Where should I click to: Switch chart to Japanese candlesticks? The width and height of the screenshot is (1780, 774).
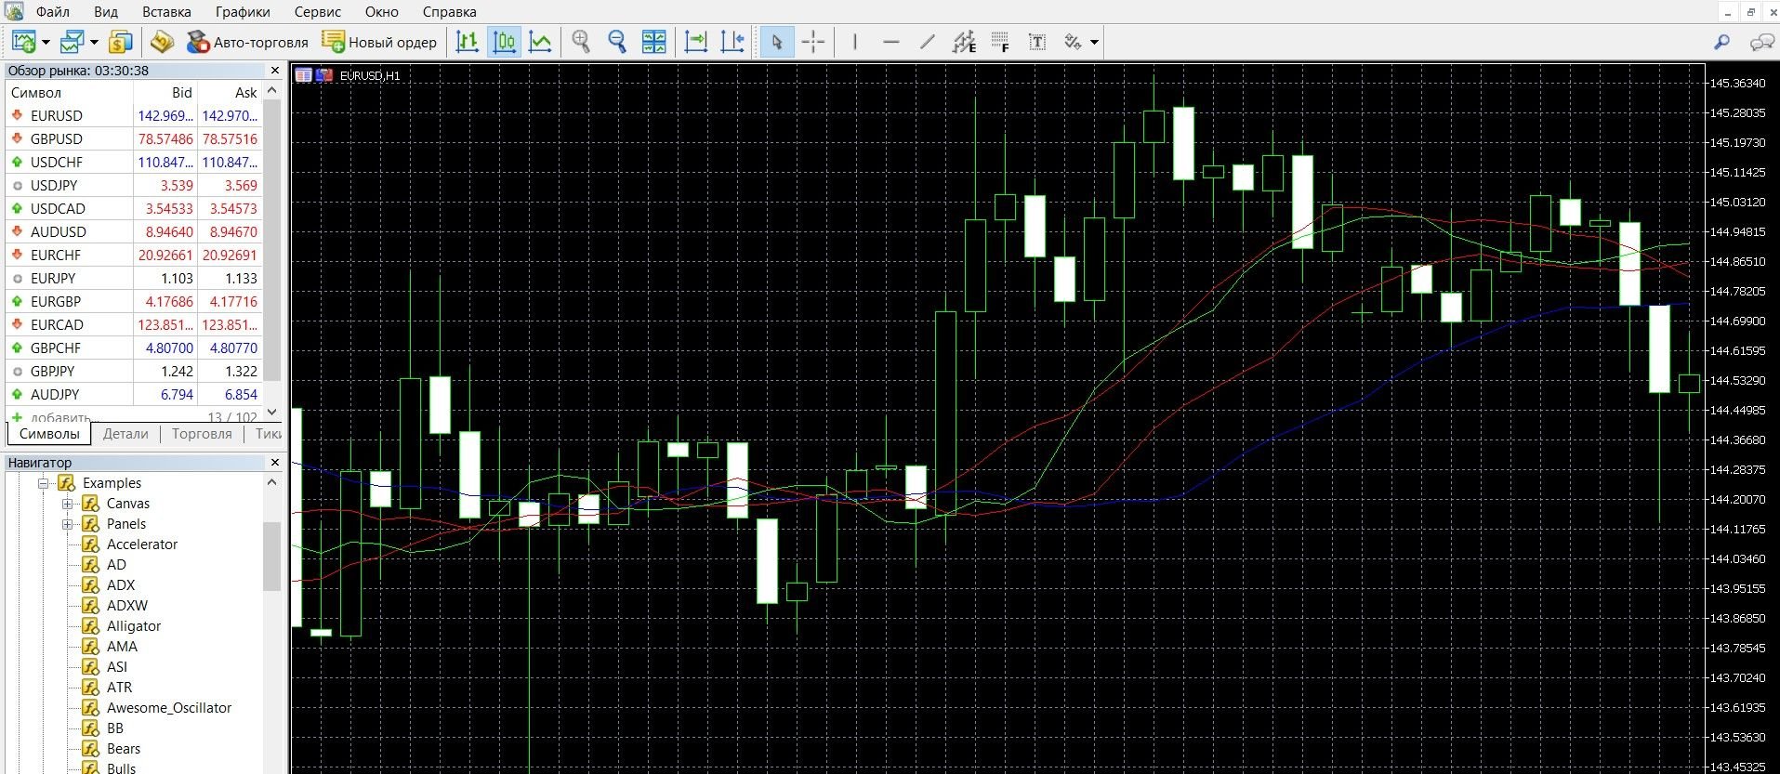[504, 42]
